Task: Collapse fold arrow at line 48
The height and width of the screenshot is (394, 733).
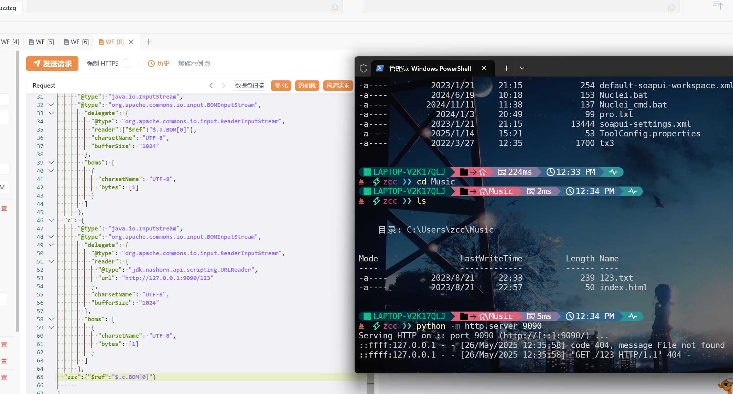Action: point(51,237)
